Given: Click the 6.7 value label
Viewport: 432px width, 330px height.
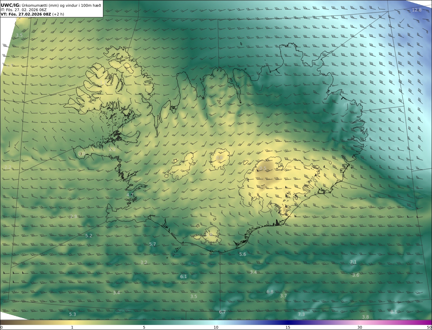Looking at the screenshot, I should pyautogui.click(x=222, y=312).
